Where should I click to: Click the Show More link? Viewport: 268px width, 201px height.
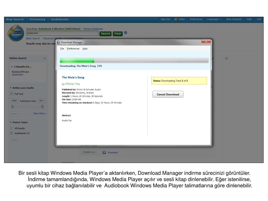(40, 113)
